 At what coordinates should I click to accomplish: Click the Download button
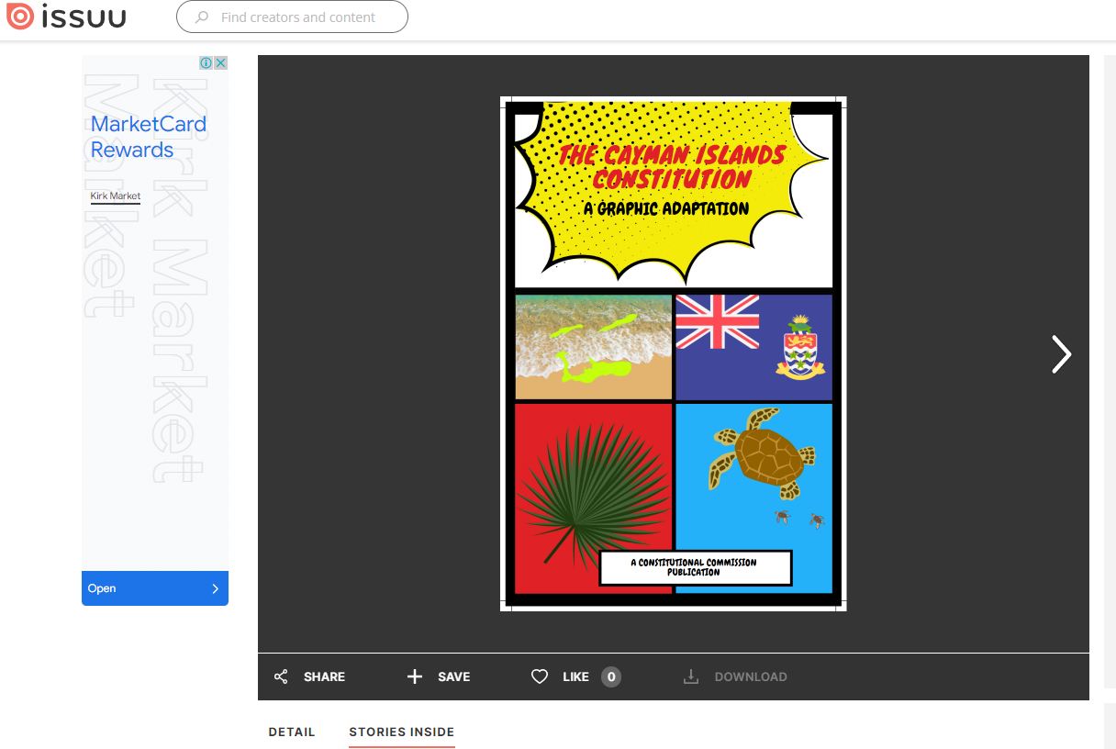[735, 676]
